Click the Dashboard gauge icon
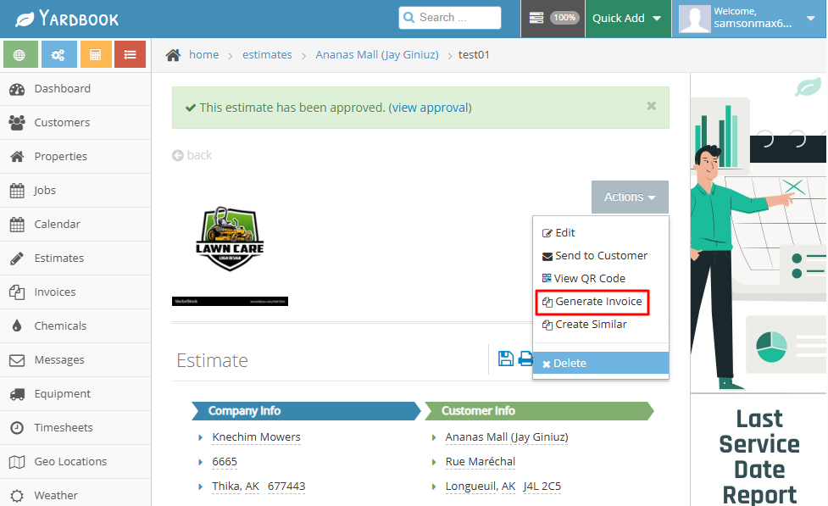Viewport: 828px width, 506px height. click(x=17, y=89)
